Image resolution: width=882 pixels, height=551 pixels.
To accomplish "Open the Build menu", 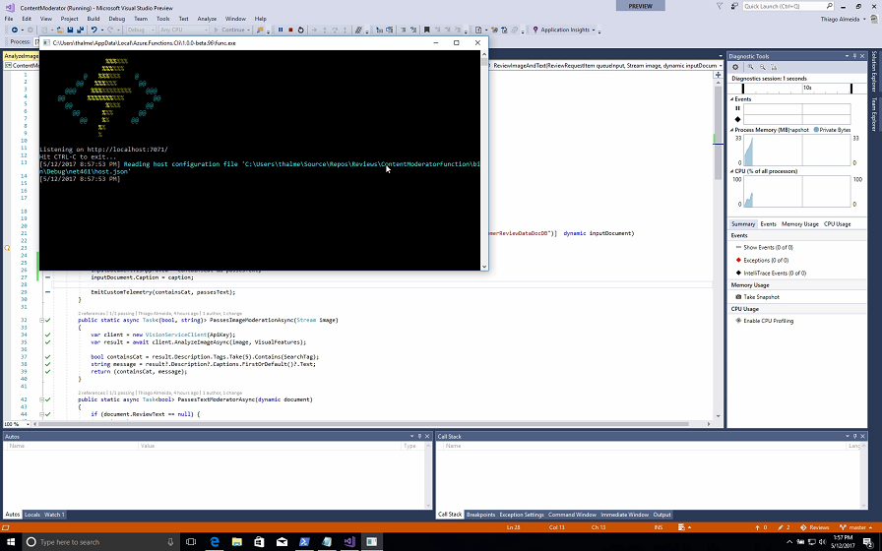I will 94,19.
